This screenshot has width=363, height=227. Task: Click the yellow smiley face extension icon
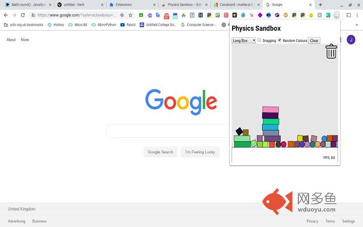point(311,15)
